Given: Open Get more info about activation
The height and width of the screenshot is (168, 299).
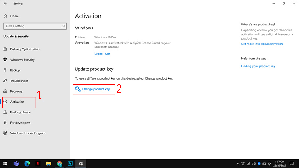Looking at the screenshot, I should pos(262,44).
